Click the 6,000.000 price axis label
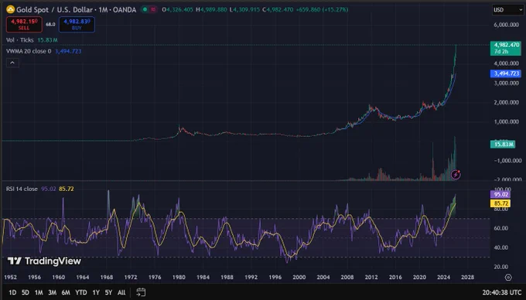The height and width of the screenshot is (300, 526). (x=506, y=25)
